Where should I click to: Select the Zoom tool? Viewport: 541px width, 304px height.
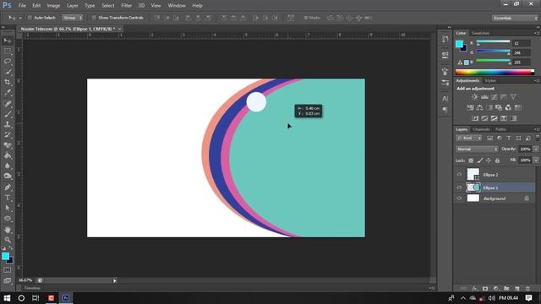pyautogui.click(x=8, y=240)
